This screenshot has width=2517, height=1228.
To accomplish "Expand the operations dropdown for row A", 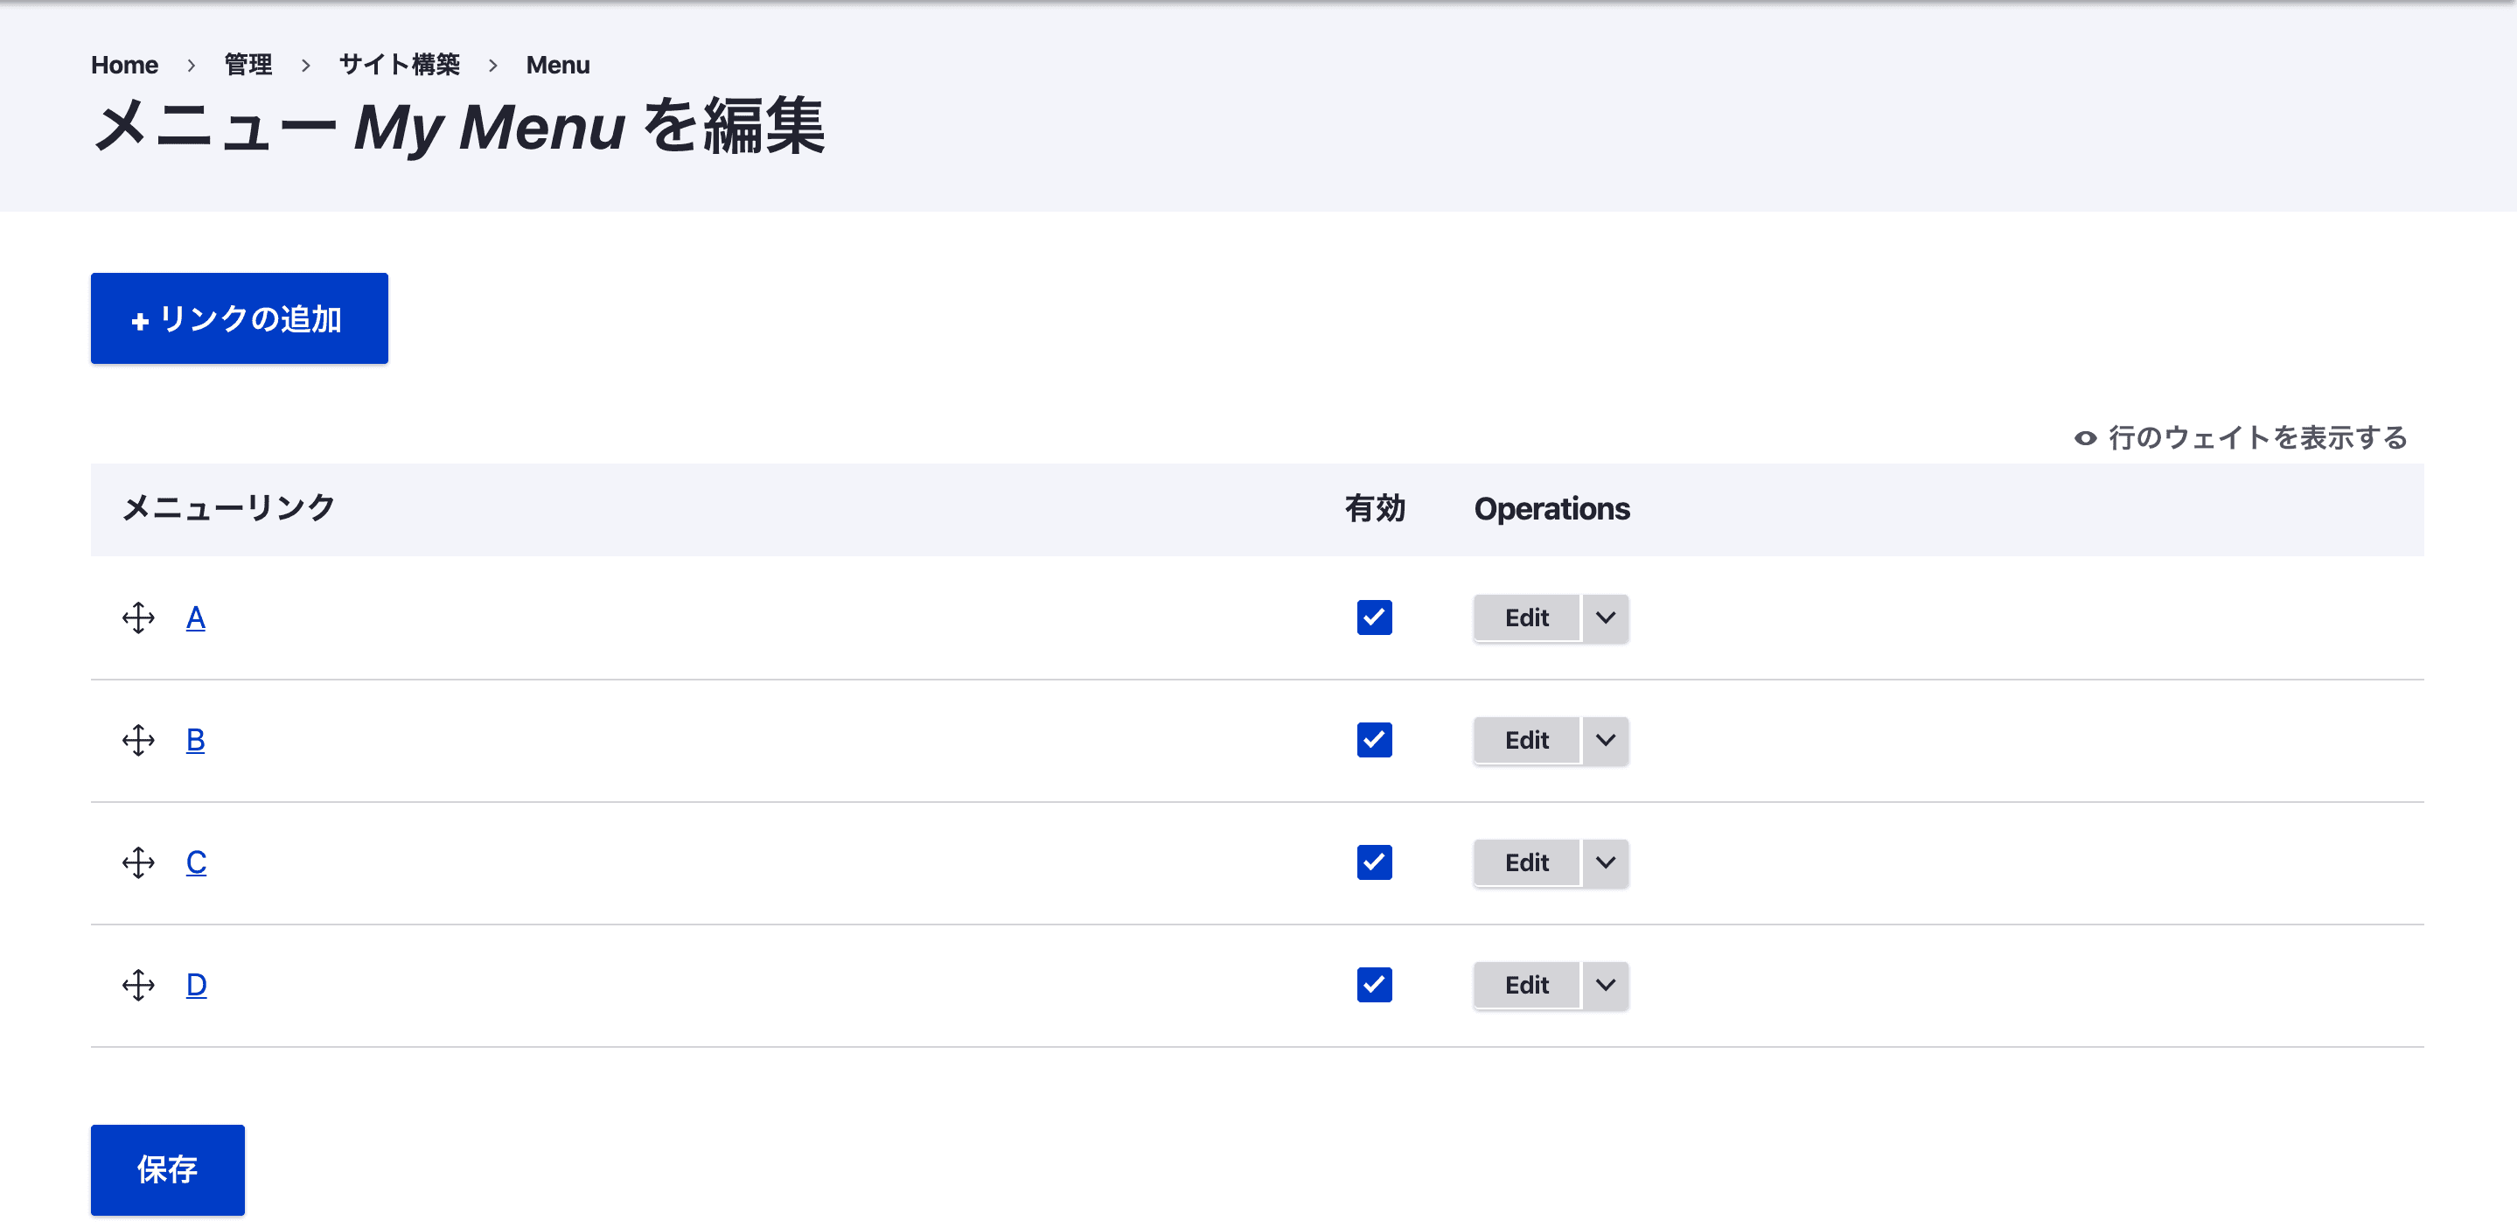I will tap(1606, 617).
